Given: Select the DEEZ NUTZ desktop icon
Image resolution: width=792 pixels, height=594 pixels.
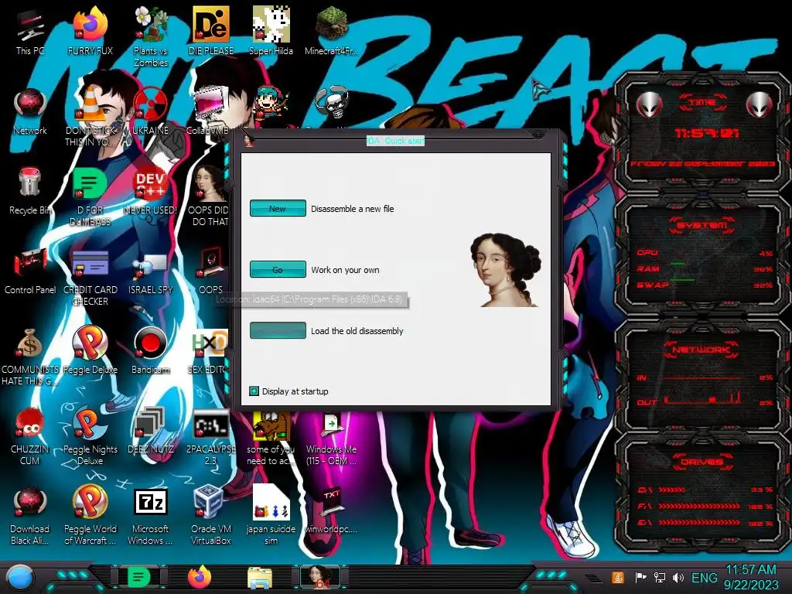Looking at the screenshot, I should 151,430.
